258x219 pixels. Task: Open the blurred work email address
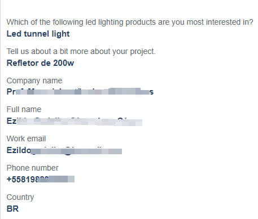coord(64,150)
